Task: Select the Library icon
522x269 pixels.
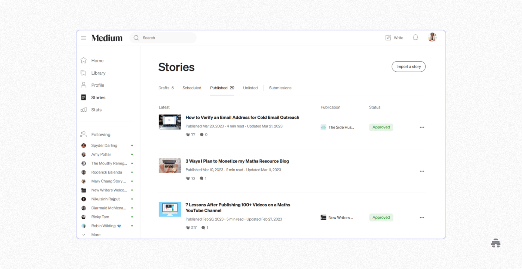Action: click(84, 73)
